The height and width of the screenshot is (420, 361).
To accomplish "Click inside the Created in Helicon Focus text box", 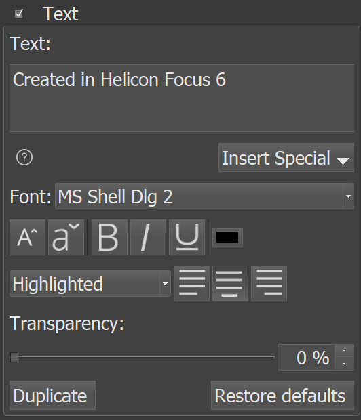I will click(x=182, y=98).
